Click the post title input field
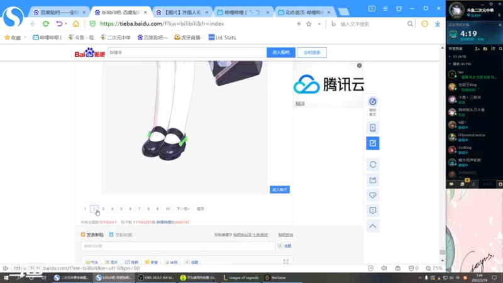 coord(178,246)
